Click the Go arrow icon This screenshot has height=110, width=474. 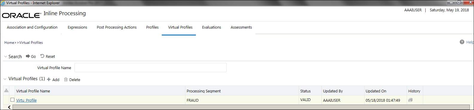coord(28,56)
